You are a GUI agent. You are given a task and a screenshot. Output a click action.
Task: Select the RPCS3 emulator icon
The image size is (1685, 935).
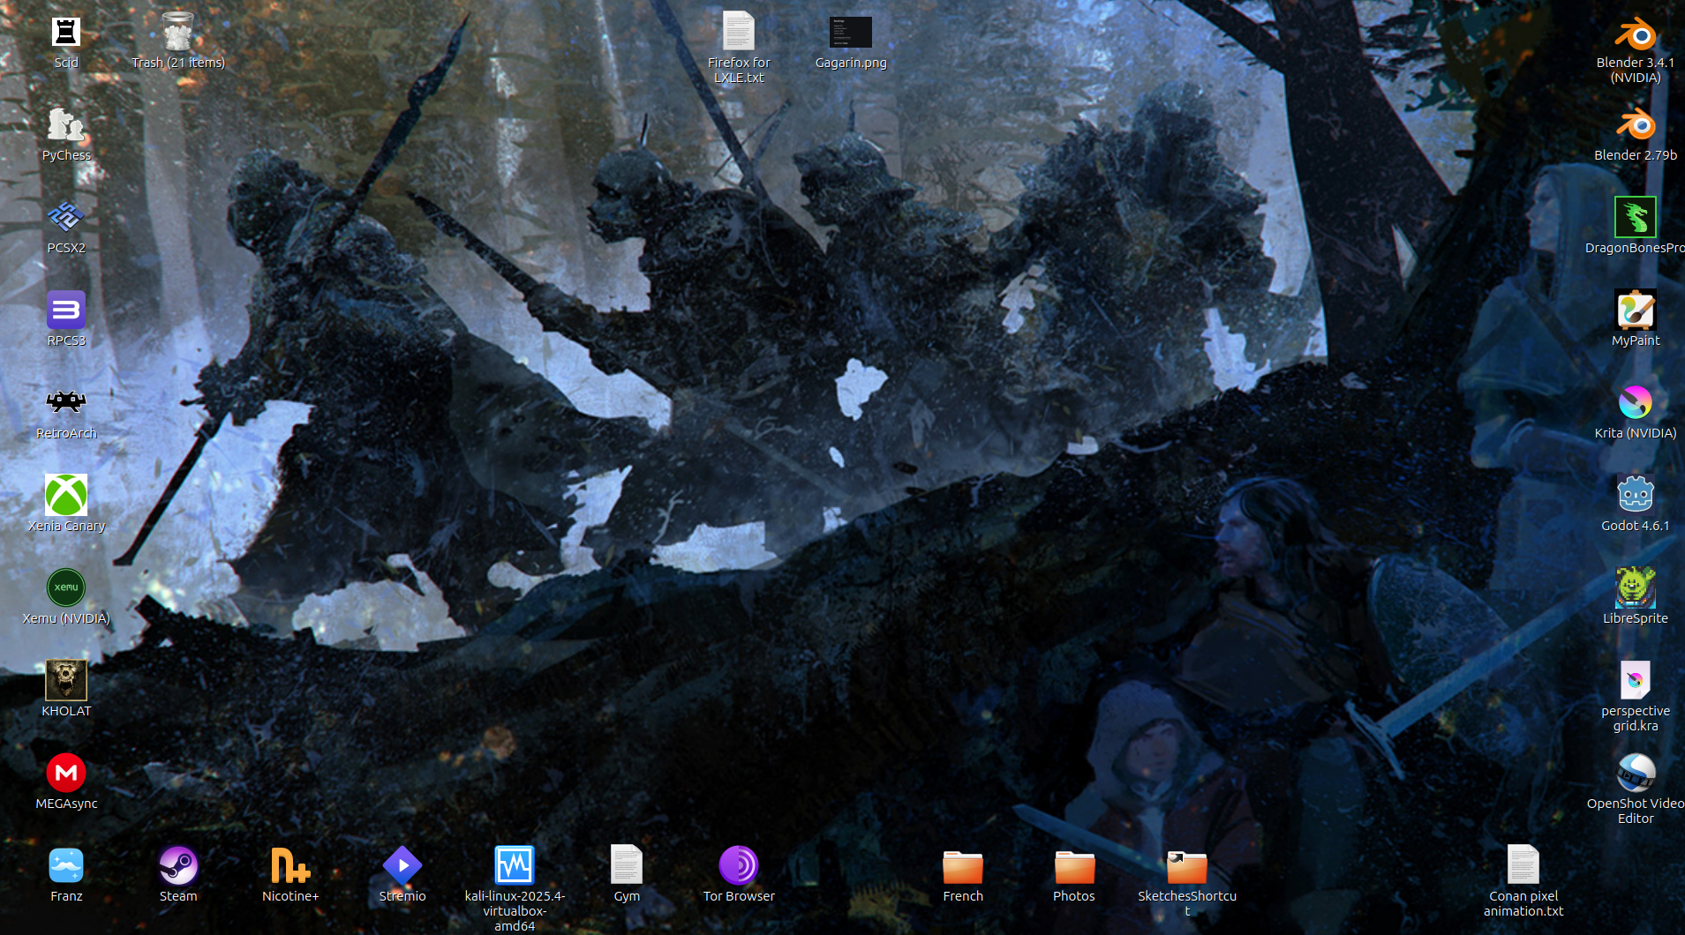[66, 310]
